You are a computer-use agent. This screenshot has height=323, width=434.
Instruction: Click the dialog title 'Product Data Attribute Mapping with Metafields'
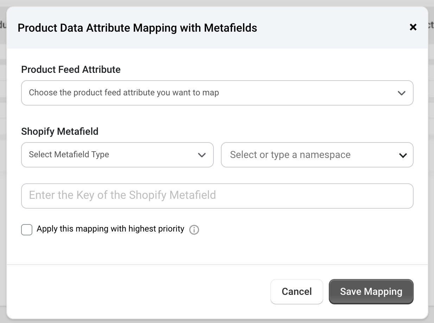coord(137,28)
